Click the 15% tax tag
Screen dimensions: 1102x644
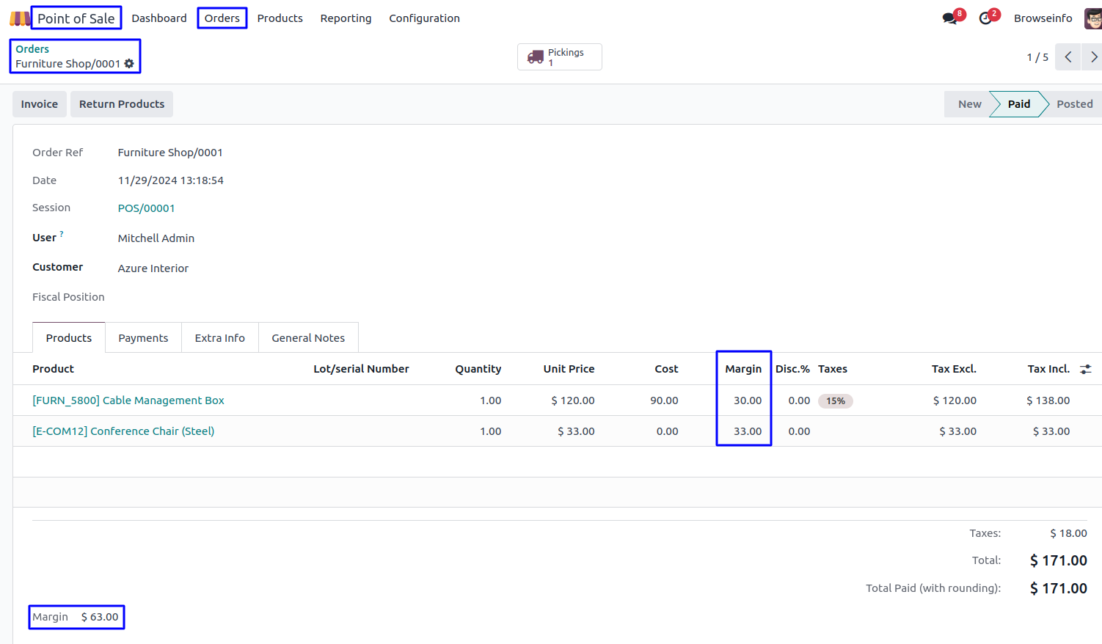coord(835,401)
